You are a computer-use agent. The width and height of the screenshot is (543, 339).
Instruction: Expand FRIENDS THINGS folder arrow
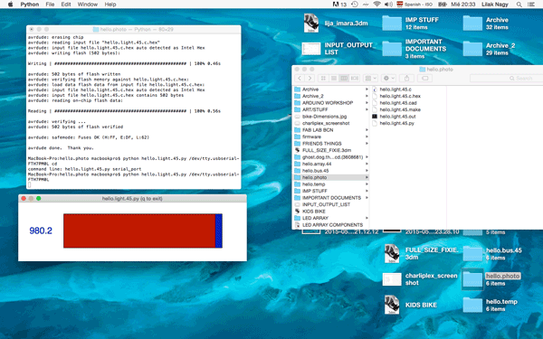tap(367, 144)
